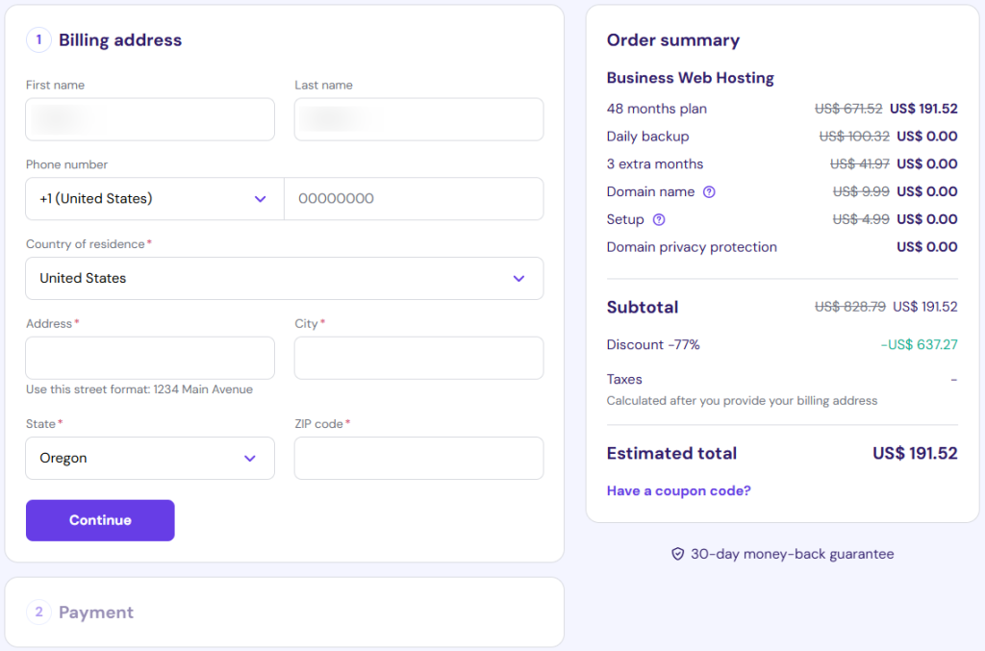The image size is (985, 651).
Task: Click the struck-through US$ 100.32 price
Action: (854, 137)
